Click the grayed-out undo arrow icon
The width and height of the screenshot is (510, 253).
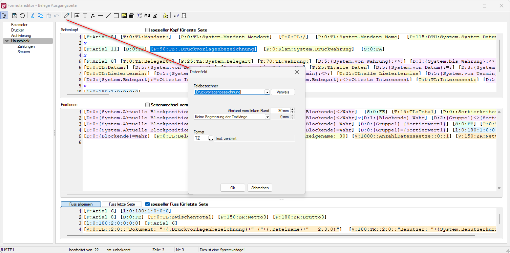[x=56, y=15]
